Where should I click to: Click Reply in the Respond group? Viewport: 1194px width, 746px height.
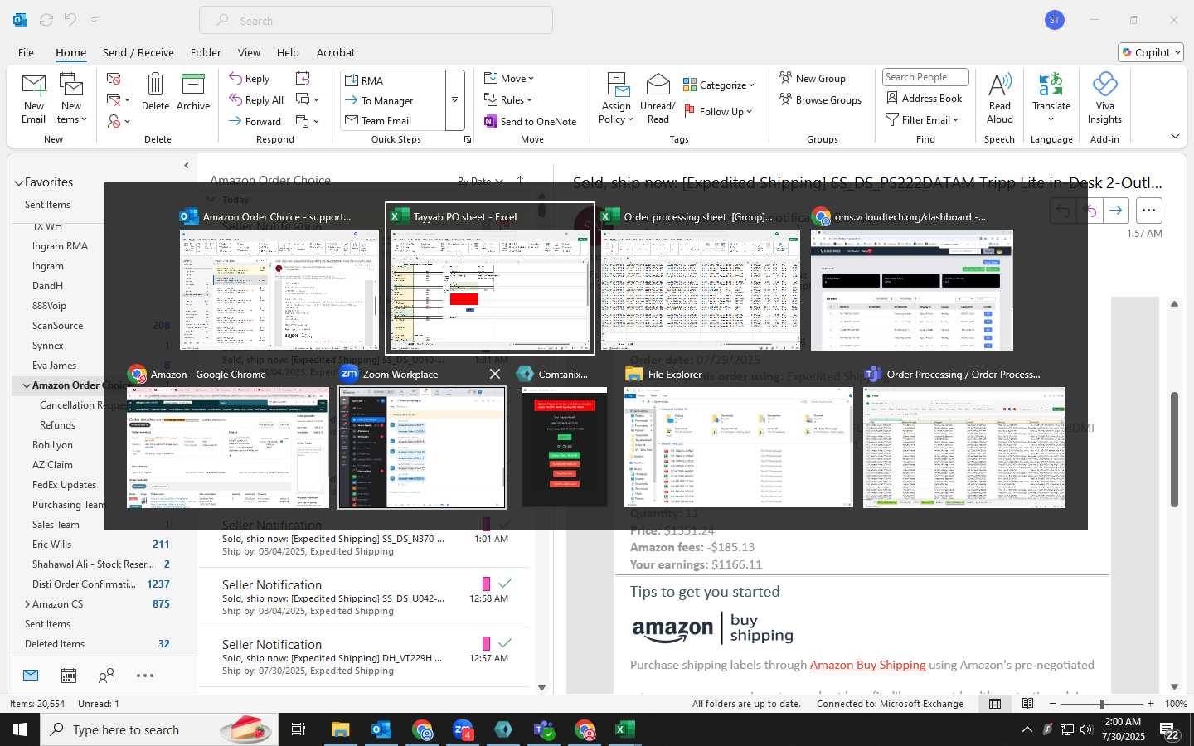coord(250,79)
